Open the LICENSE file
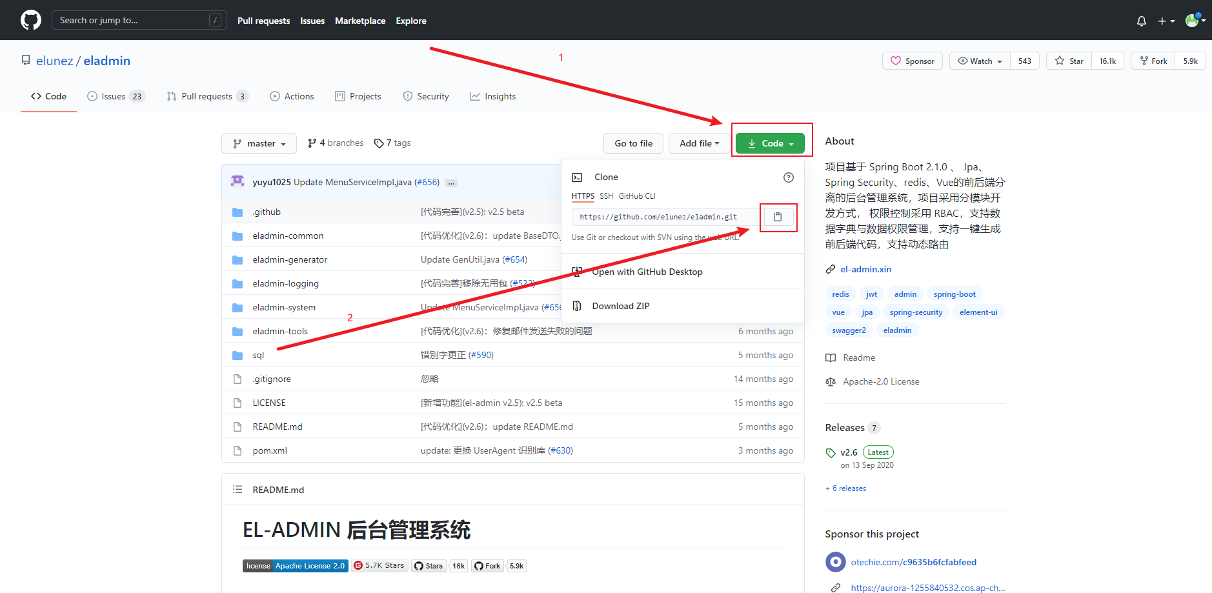1212x593 pixels. [x=269, y=403]
